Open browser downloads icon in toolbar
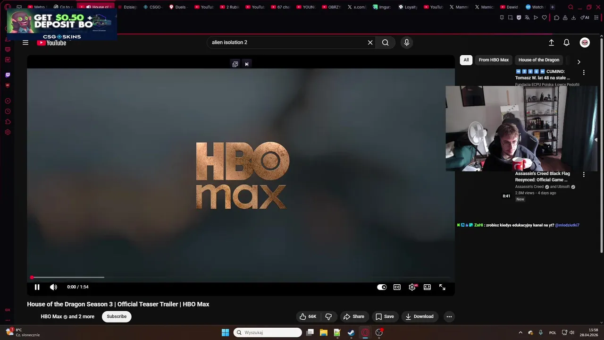604x340 pixels. 573,17
